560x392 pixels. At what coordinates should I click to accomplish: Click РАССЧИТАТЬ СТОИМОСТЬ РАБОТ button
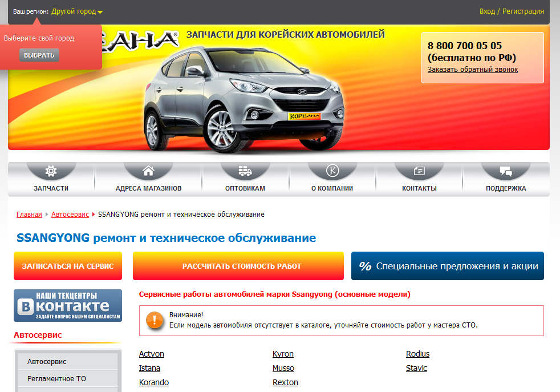click(x=238, y=266)
